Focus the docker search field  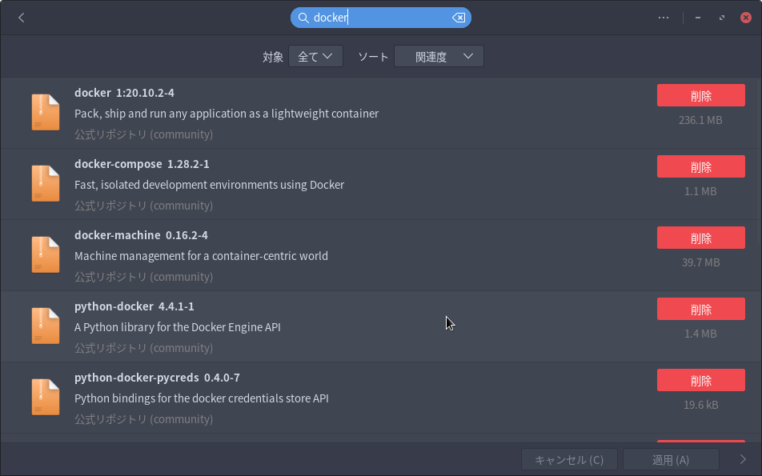[x=380, y=18]
